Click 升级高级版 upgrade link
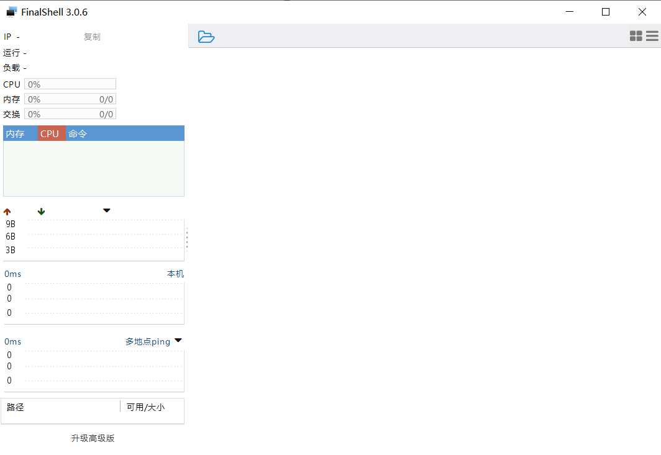 pos(93,438)
